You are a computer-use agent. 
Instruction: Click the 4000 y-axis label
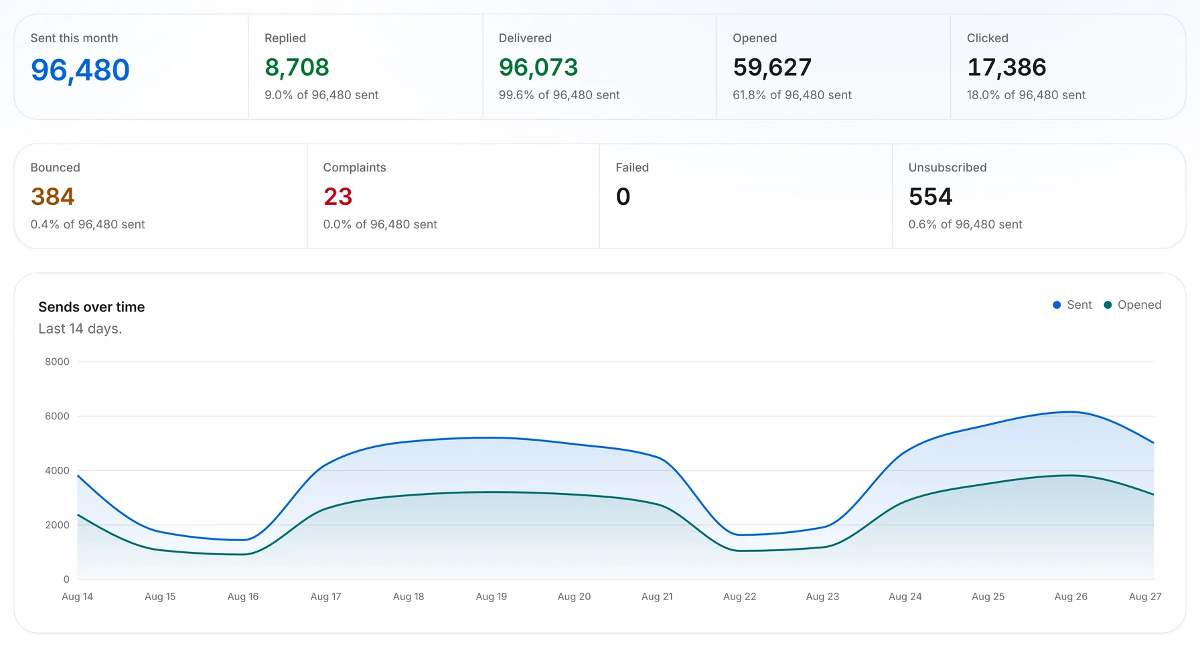point(57,470)
